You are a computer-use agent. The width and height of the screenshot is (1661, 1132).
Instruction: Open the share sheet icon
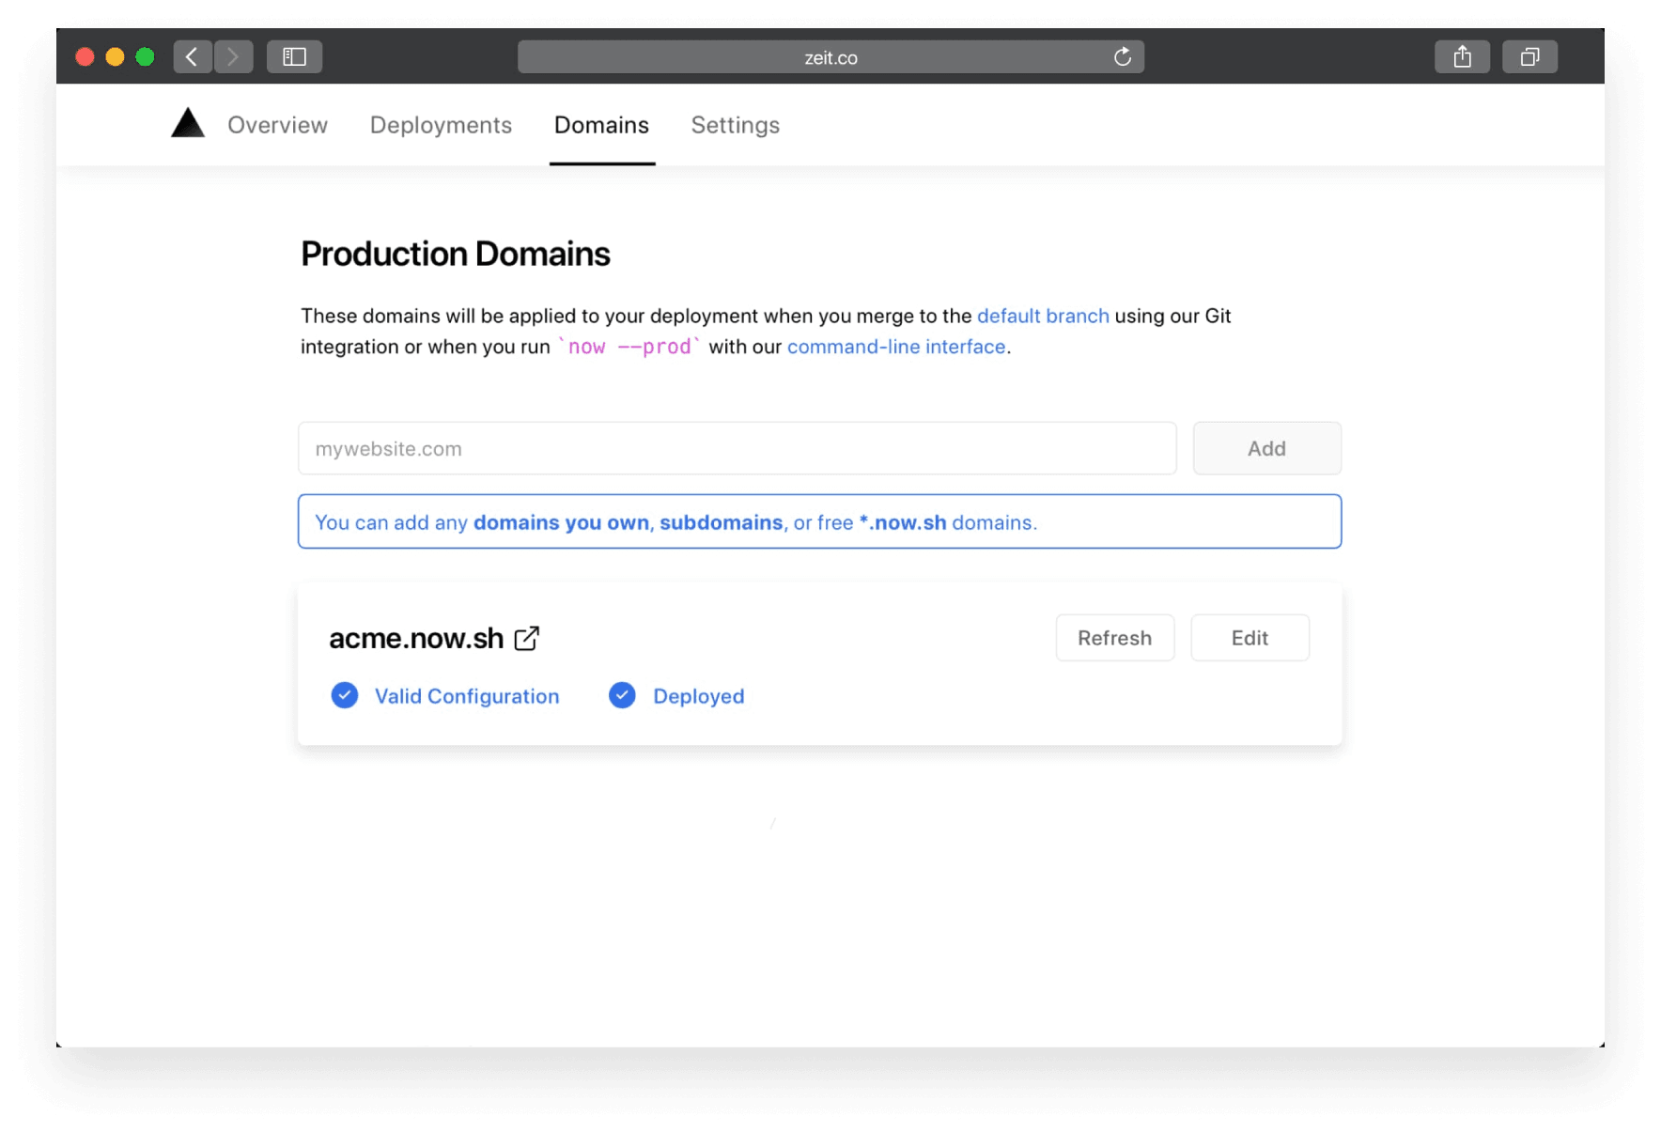(x=1462, y=56)
